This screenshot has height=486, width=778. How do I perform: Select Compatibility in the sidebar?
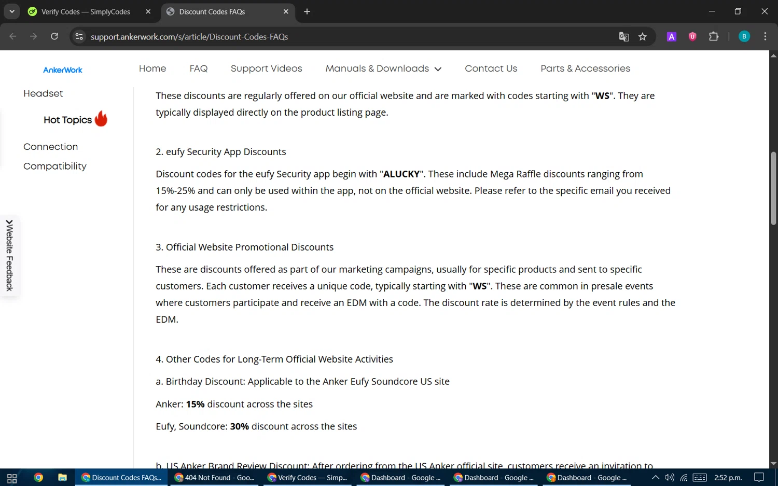pyautogui.click(x=55, y=166)
